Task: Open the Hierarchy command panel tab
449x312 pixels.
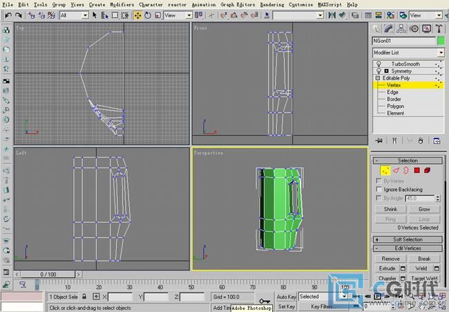Action: [x=401, y=28]
